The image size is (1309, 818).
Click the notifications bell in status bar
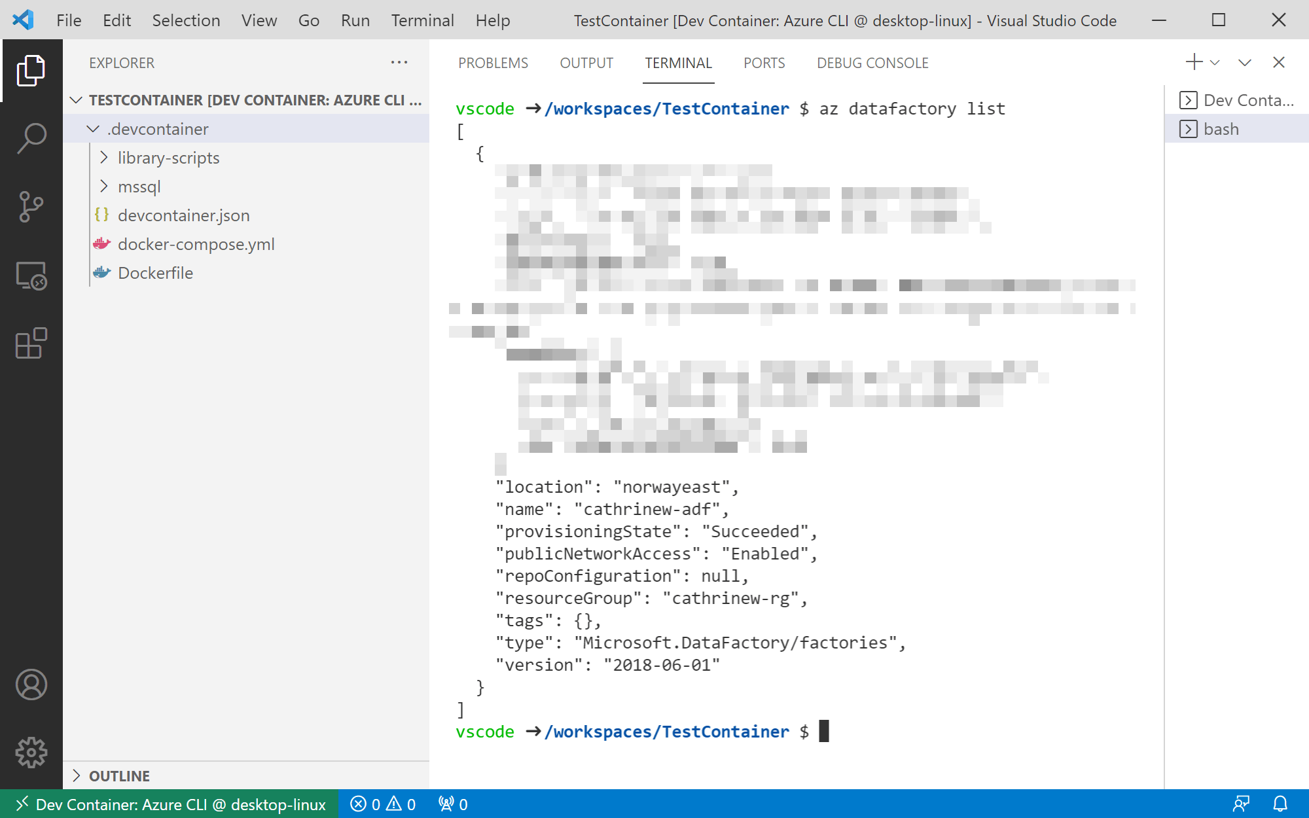(1280, 804)
